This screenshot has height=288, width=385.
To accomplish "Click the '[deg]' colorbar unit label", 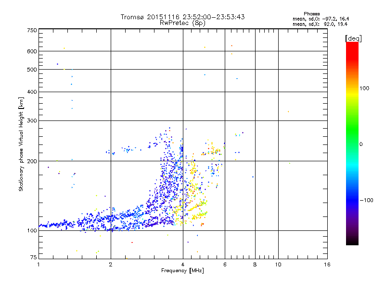I will click(353, 38).
